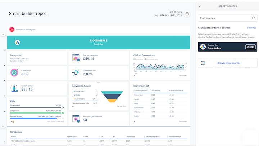Click the View through conversions icon
This screenshot has width=259, height=146.
[76, 118]
